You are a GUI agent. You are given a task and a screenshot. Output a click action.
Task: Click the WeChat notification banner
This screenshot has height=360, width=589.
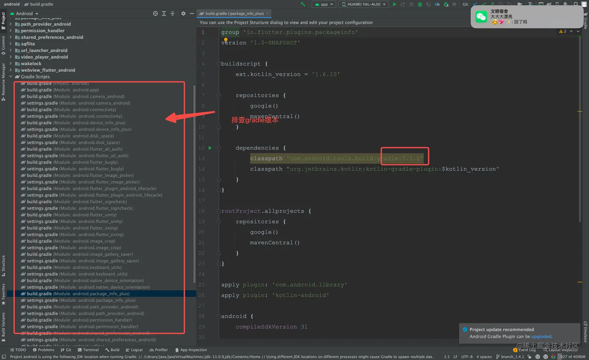point(527,17)
